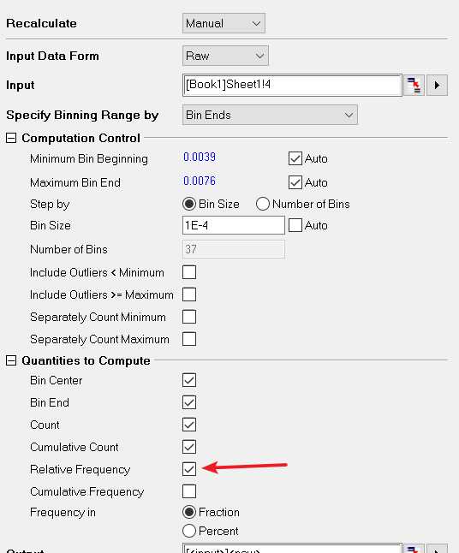Select the Number of Bins radio button
Screen dimensions: 459x553
pos(263,204)
